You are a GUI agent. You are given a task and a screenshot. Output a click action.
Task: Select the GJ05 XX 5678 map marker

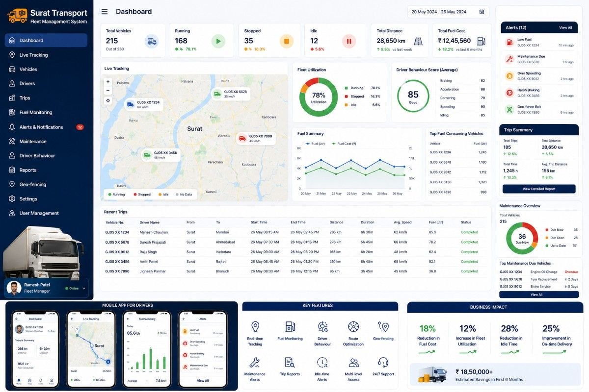231,94
